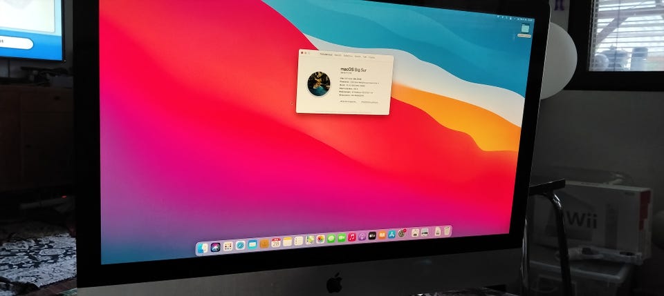Open the folder icon on the desktop
This screenshot has height=296, width=664.
click(525, 28)
